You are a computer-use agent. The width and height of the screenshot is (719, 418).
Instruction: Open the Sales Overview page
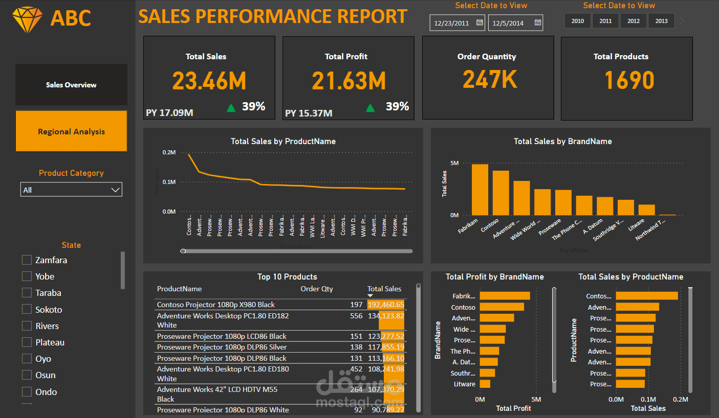tap(71, 85)
